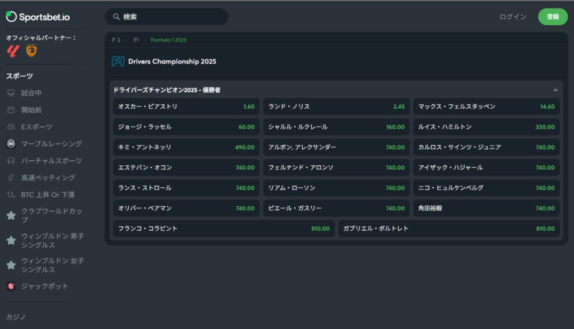The height and width of the screenshot is (329, 574).
Task: Click the BTC 上昇 Or 下落 arrows icon
Action: [11, 194]
